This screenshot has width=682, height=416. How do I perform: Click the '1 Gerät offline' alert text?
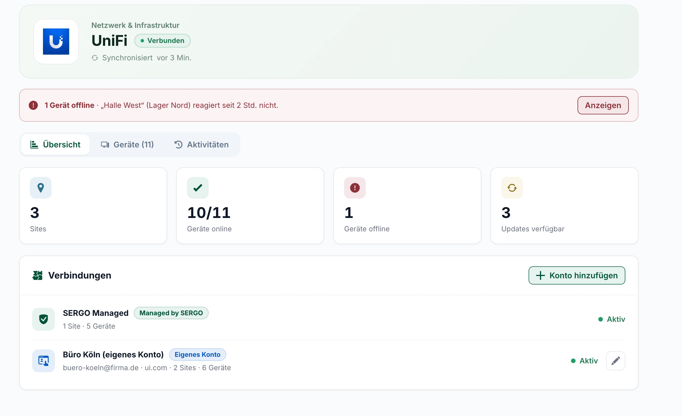pos(69,105)
